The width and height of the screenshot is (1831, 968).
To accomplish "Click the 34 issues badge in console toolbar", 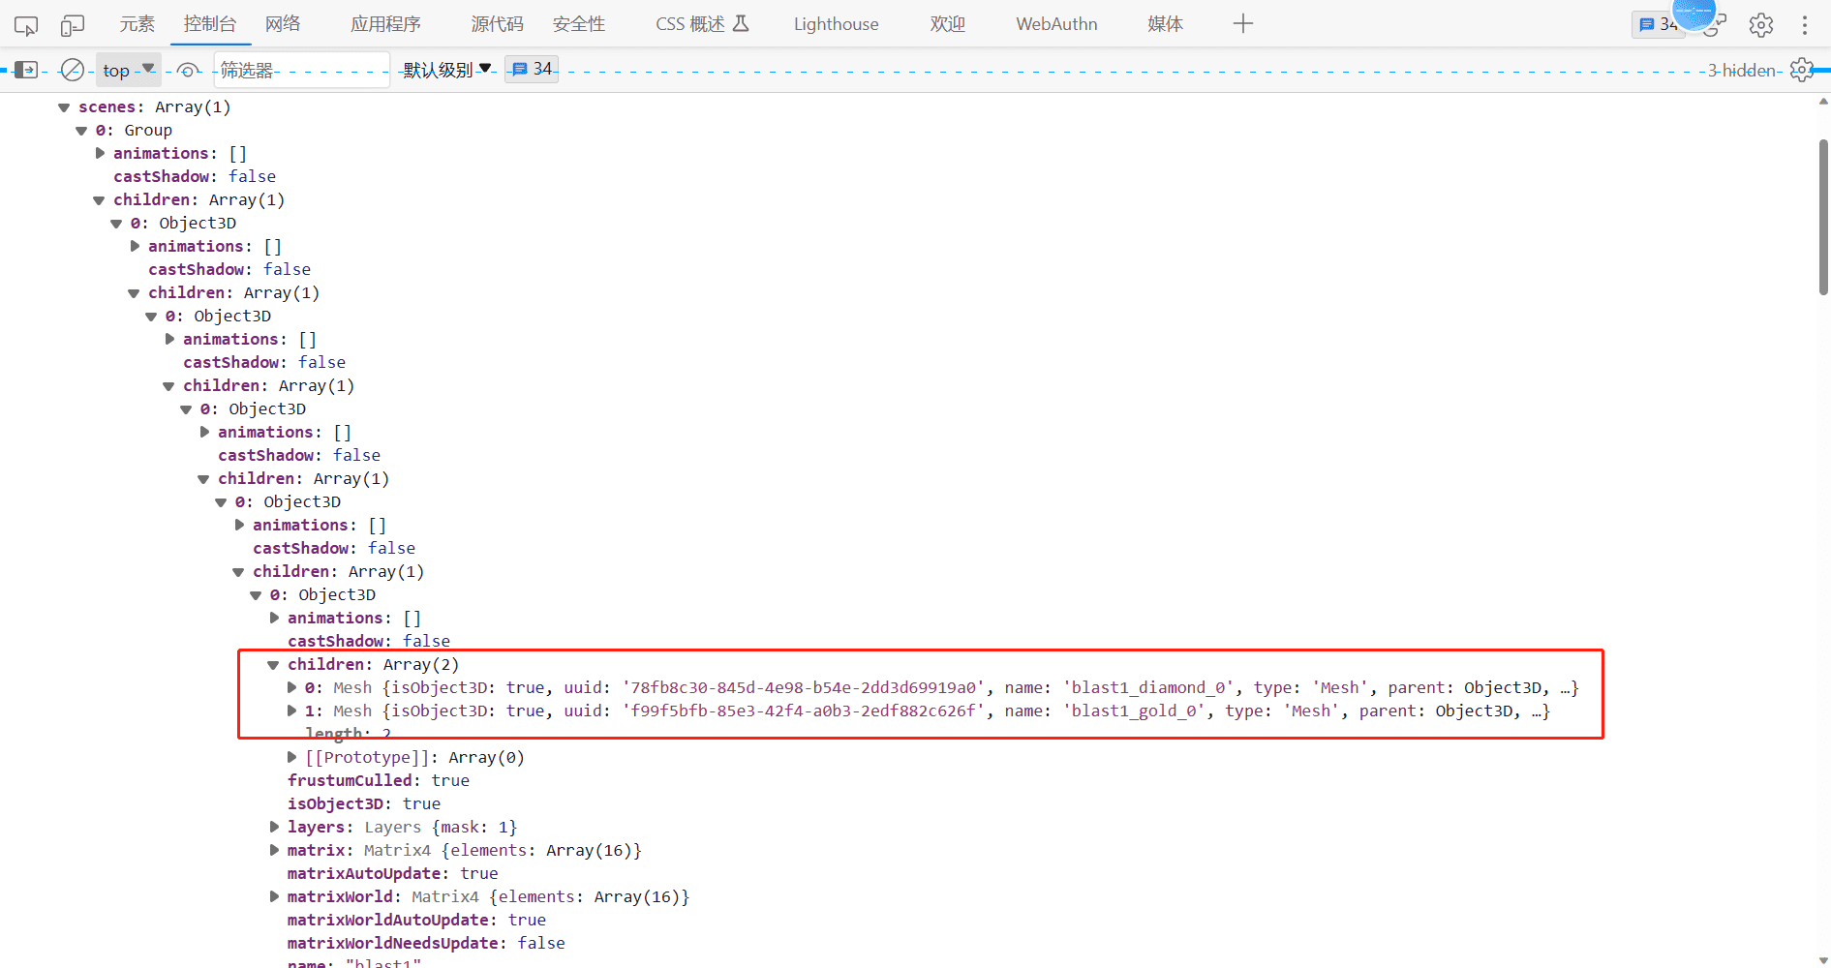I will 532,69.
